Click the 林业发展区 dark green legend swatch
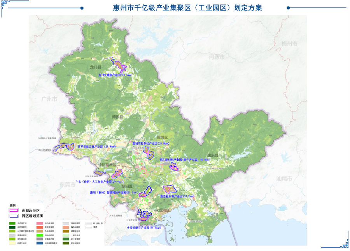The image size is (350, 251). pyautogui.click(x=65, y=239)
